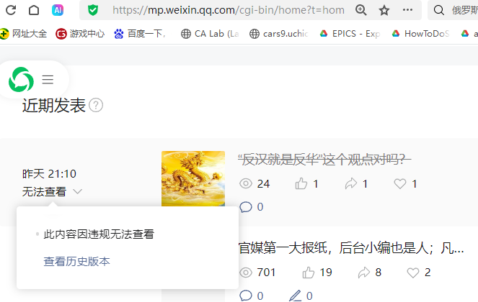Open the article titled 官媒第一大报纸

pyautogui.click(x=351, y=248)
